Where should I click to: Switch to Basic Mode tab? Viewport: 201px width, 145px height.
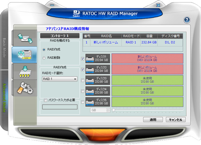pos(4,48)
